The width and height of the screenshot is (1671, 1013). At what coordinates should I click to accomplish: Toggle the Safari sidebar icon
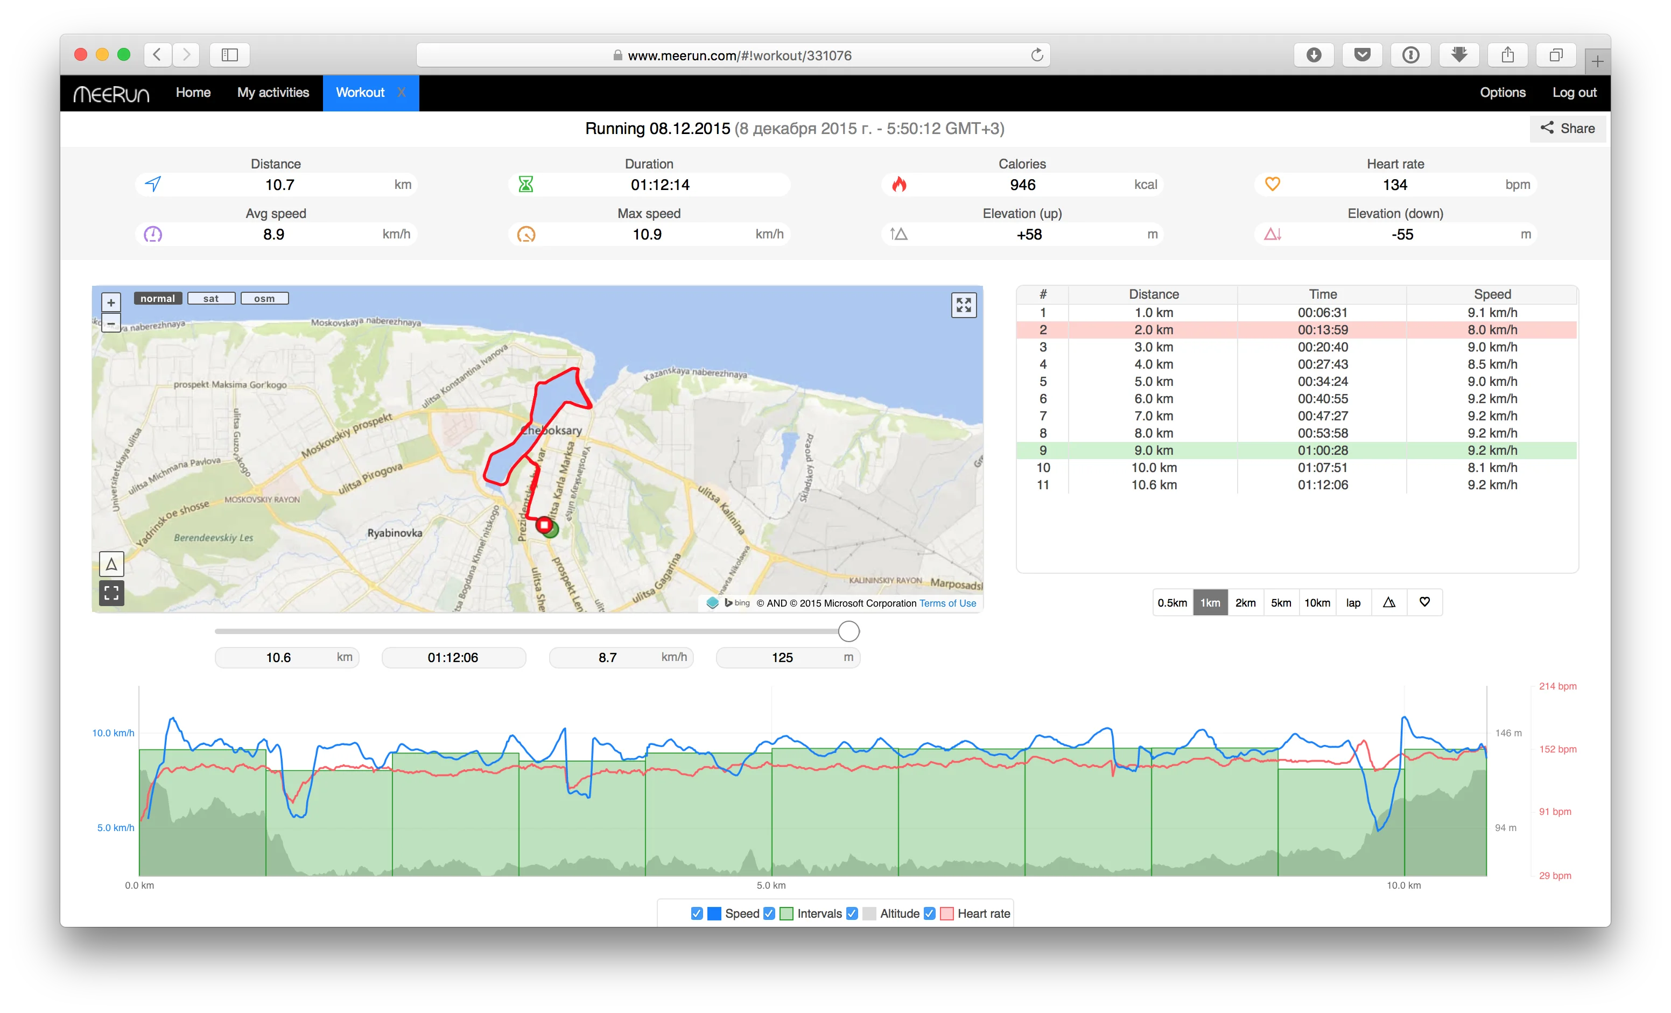tap(230, 55)
